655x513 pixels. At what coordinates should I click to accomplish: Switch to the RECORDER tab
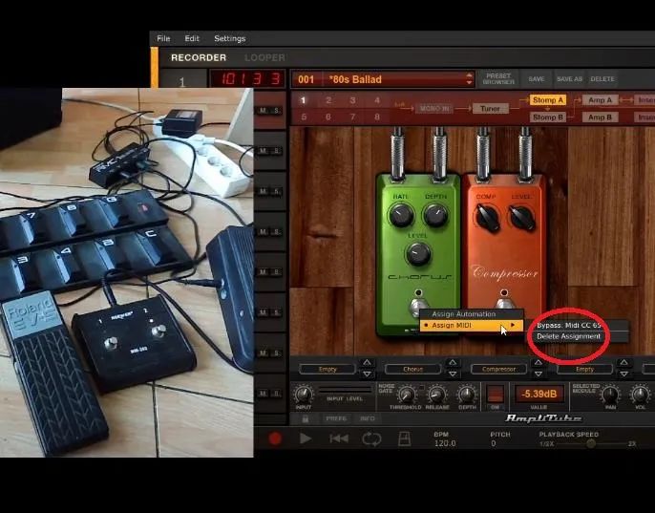tap(199, 57)
